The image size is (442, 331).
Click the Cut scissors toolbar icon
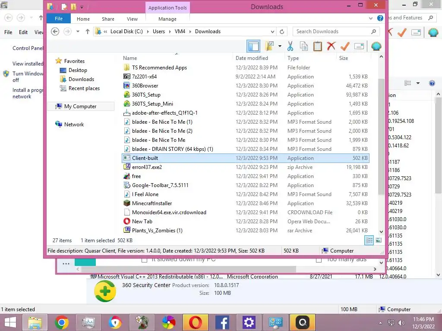click(290, 46)
